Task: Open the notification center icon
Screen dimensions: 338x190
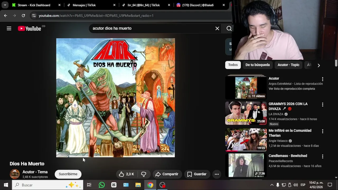Action: [x=330, y=185]
